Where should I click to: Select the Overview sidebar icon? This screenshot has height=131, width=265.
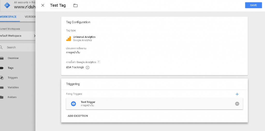2,58
